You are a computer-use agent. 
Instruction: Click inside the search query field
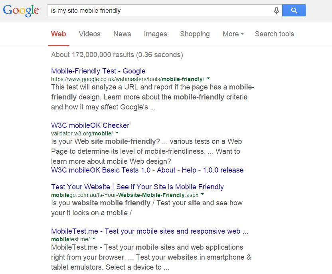[x=160, y=11]
